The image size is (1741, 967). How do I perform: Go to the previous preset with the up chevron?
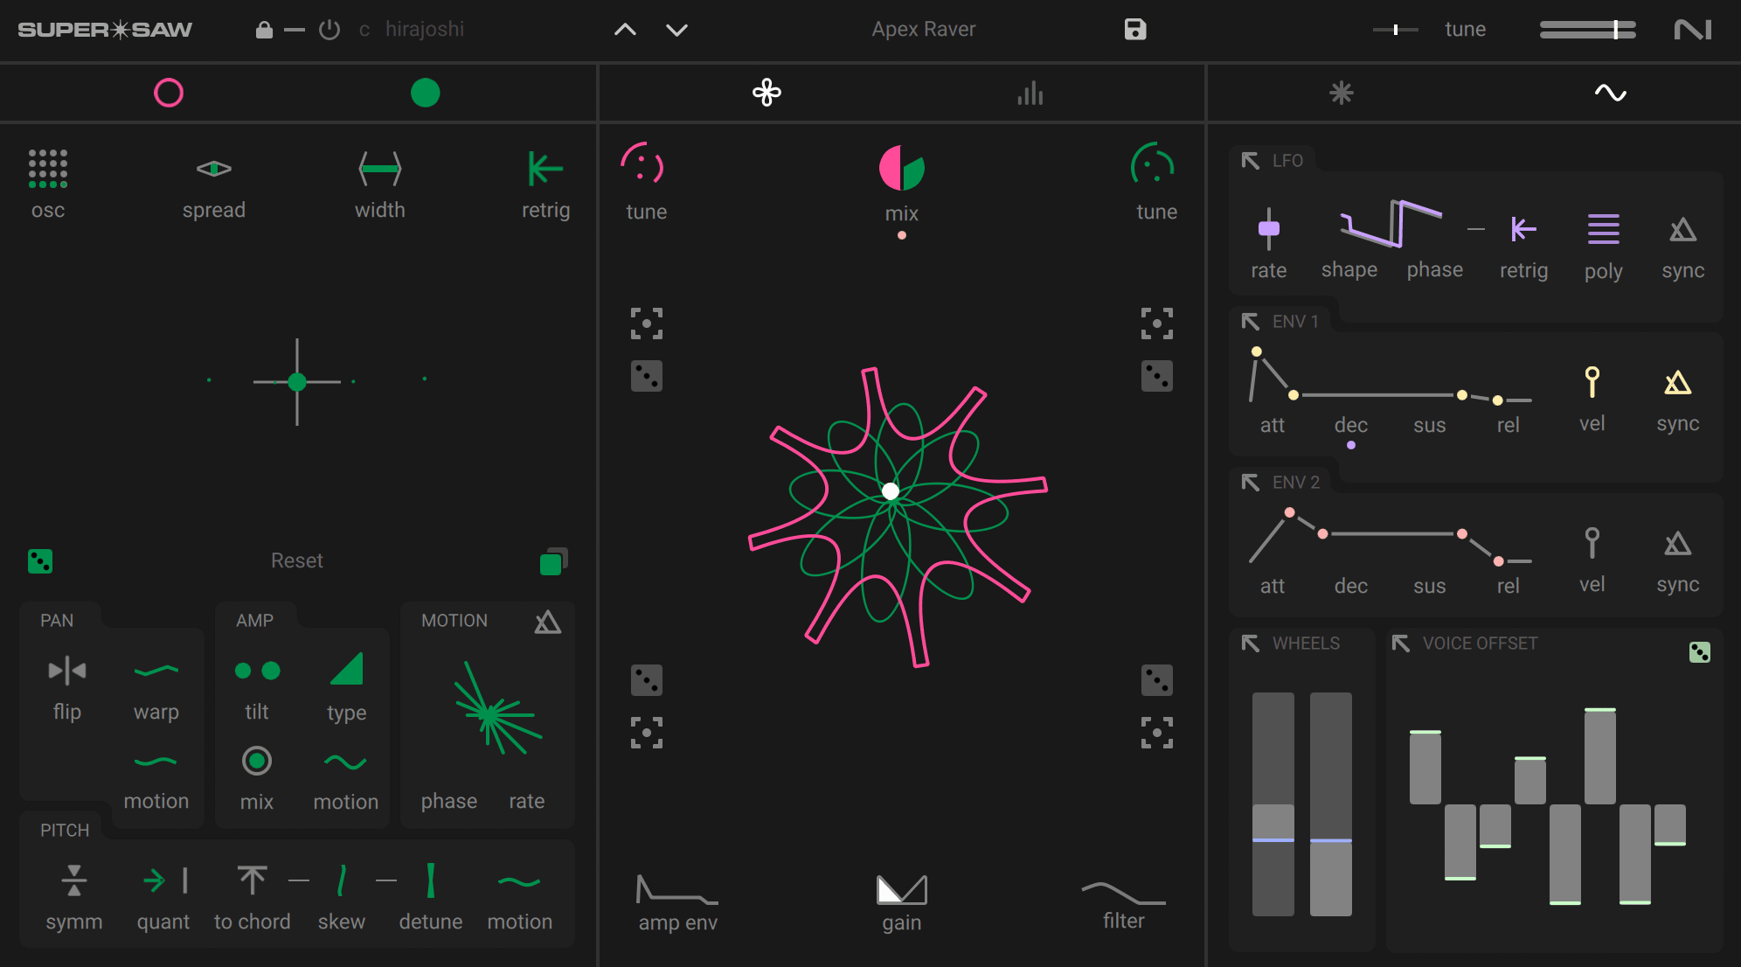coord(625,30)
